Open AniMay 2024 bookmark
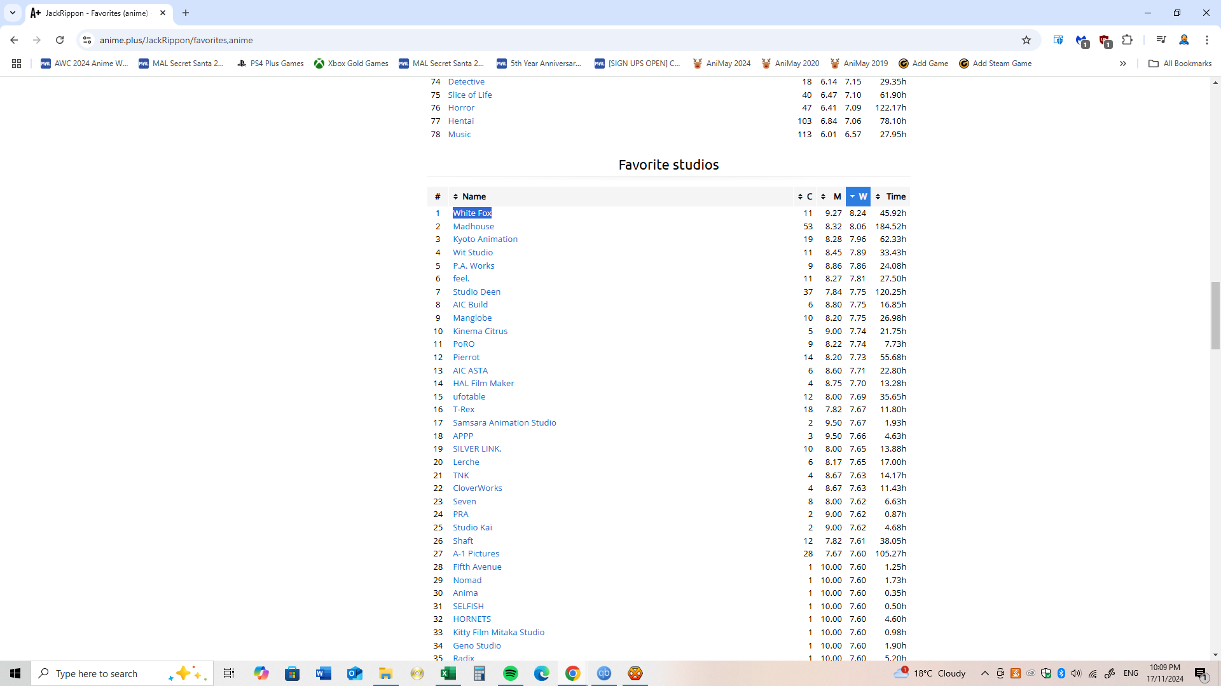The image size is (1221, 686). point(722,64)
